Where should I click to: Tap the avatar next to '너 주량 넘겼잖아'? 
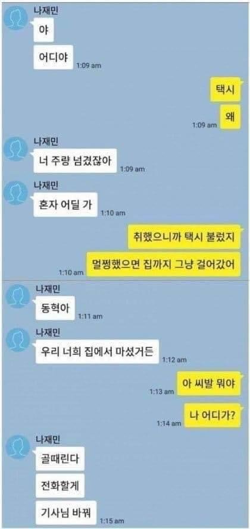point(15,149)
